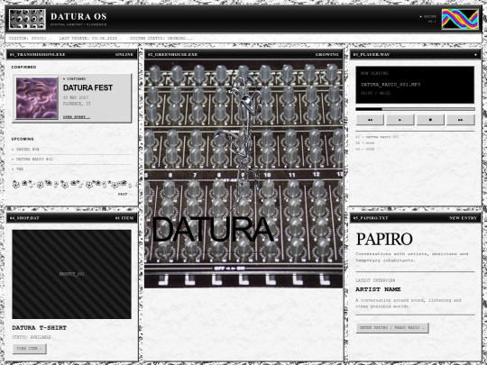Select playlist track 01 Datura Radio 001

(x=377, y=137)
